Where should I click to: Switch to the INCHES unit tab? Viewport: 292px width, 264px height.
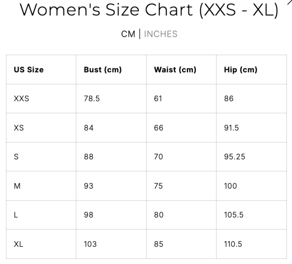160,34
